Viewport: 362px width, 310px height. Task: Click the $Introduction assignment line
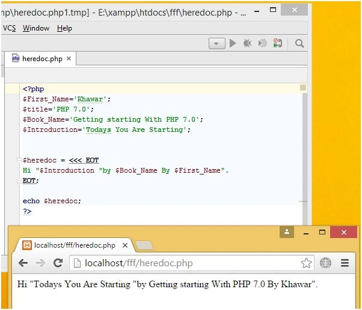pos(106,130)
